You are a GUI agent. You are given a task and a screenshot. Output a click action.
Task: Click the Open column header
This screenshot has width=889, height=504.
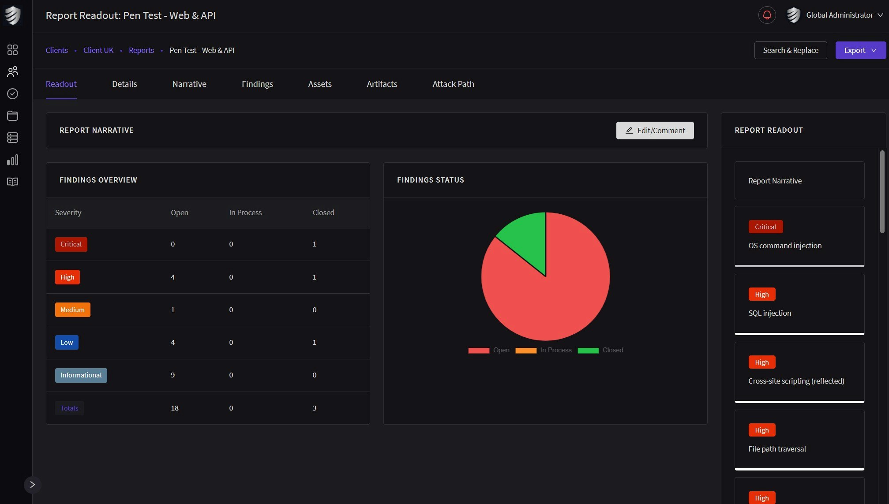[x=180, y=213]
